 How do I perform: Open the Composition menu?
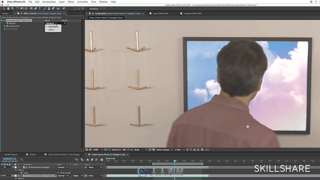[49, 2]
